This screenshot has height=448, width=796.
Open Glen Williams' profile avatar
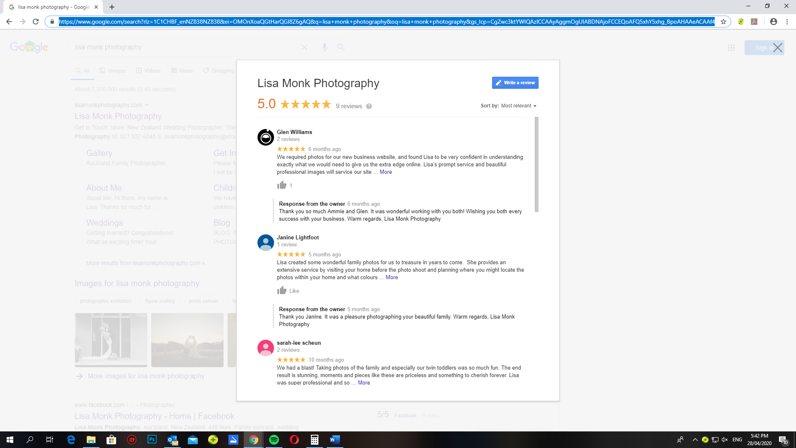[266, 137]
